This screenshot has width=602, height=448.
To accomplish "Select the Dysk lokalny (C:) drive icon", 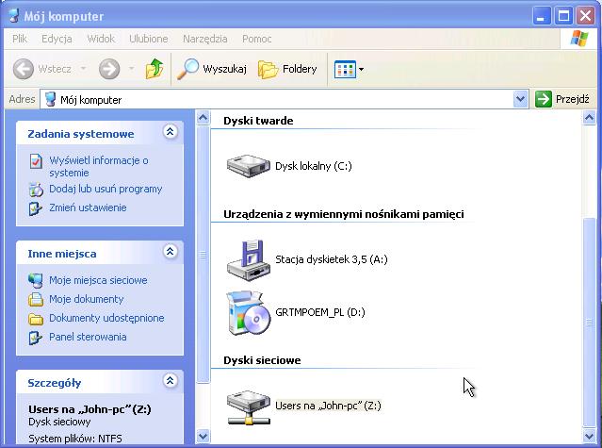I will tap(248, 166).
